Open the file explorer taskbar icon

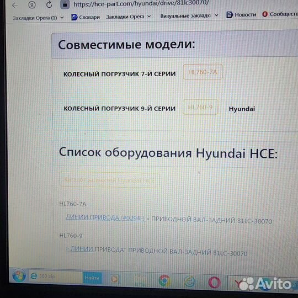coord(140,280)
